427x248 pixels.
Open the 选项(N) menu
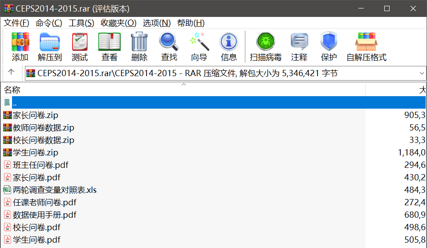(157, 23)
